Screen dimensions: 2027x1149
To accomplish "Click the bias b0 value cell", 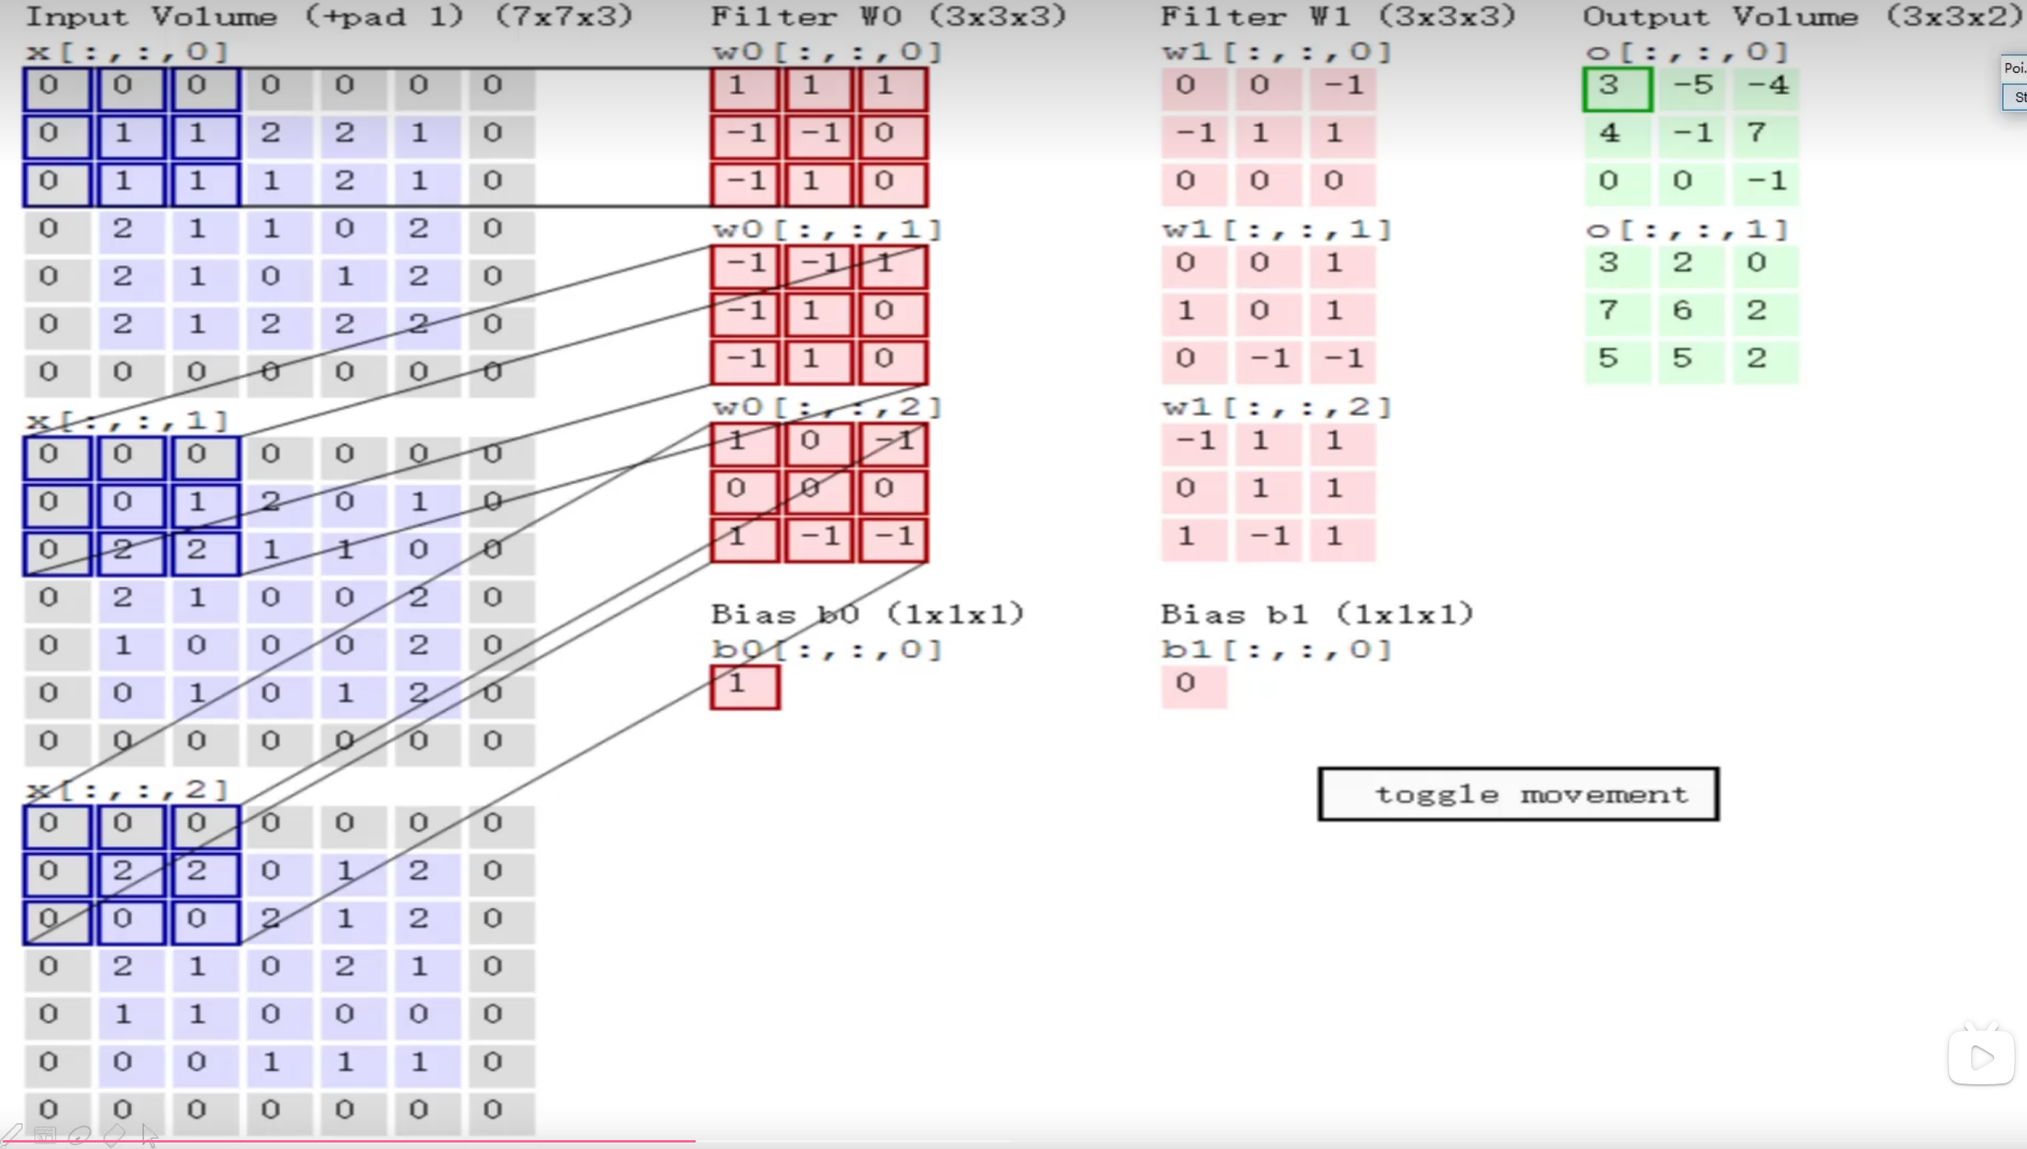I will 745,686.
